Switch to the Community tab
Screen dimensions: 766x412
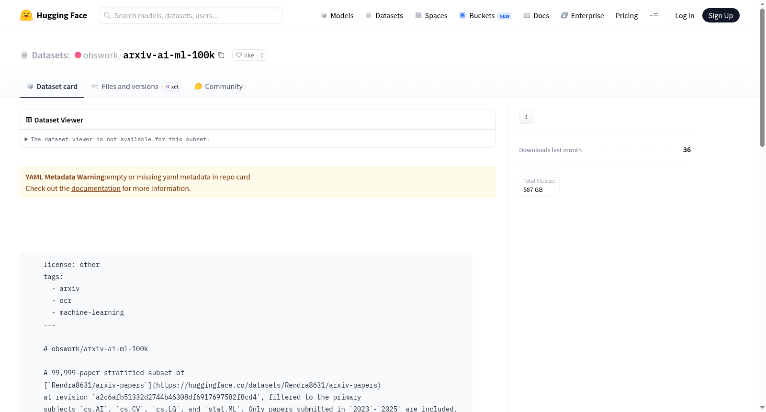point(218,86)
